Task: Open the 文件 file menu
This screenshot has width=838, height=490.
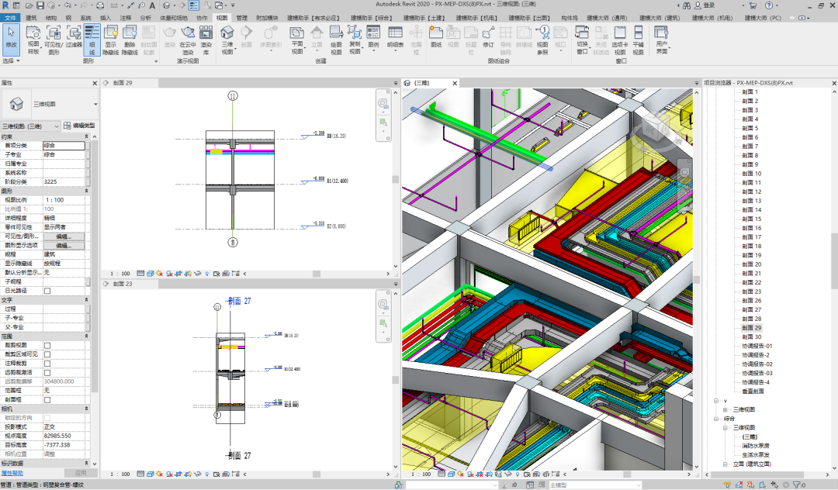Action: pyautogui.click(x=10, y=18)
